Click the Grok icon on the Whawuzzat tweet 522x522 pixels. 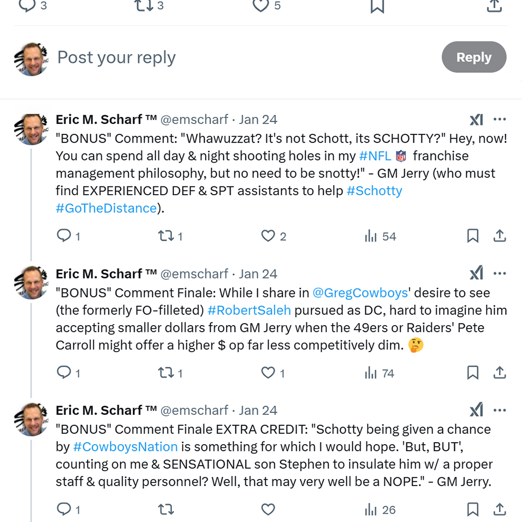(476, 120)
